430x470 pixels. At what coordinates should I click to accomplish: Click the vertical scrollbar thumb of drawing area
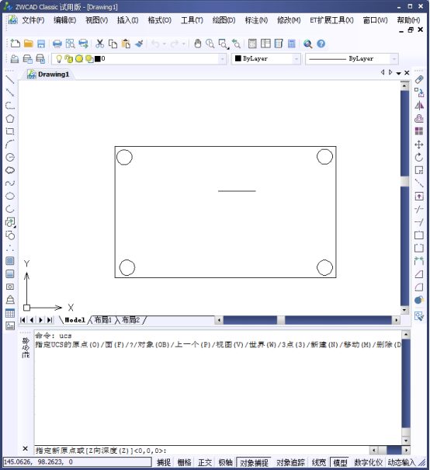[404, 181]
